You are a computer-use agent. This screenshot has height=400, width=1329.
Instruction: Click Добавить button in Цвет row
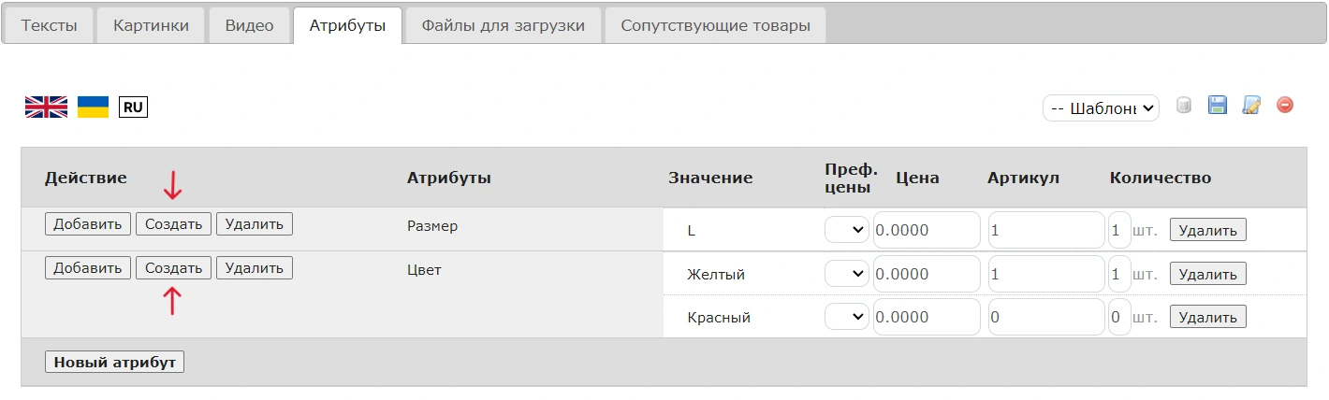tap(87, 268)
